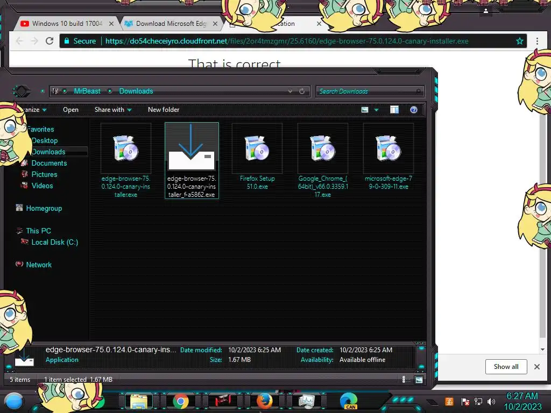Open the system monitor taskbar icon
This screenshot has width=551, height=413.
pyautogui.click(x=306, y=401)
